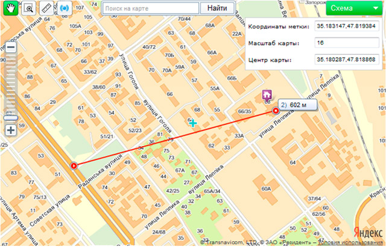Screen dimensions: 386x247
Task: Select the red ruler end point
Action: point(276,111)
